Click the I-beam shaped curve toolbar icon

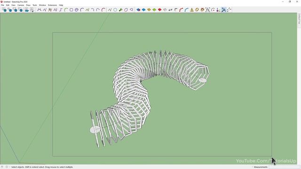click(61, 10)
